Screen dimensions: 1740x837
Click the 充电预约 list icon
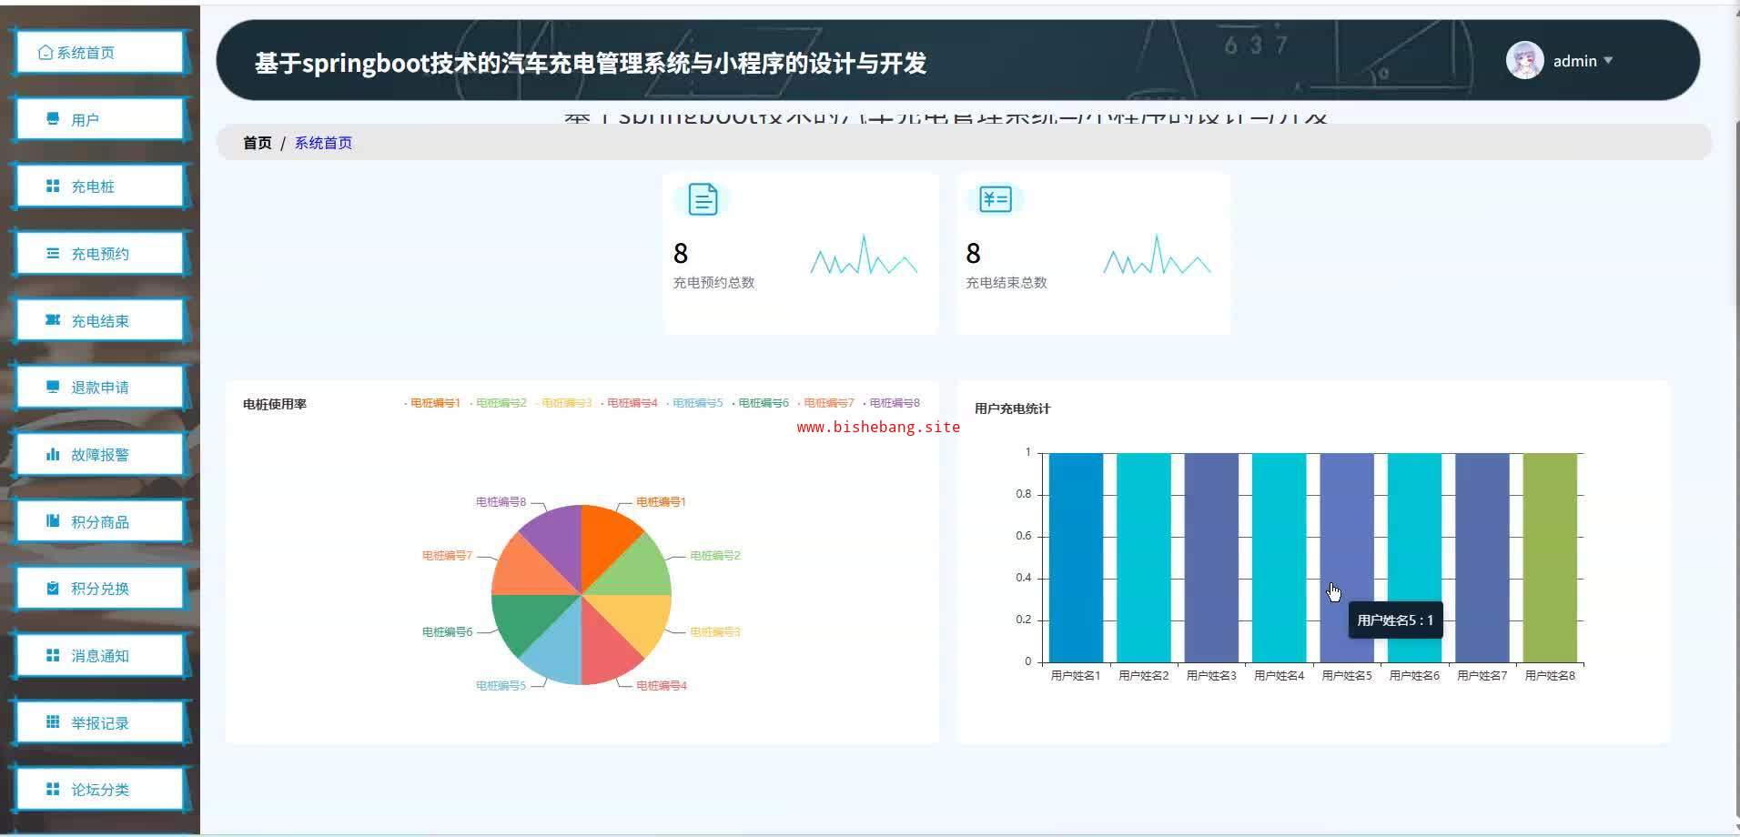tap(53, 254)
